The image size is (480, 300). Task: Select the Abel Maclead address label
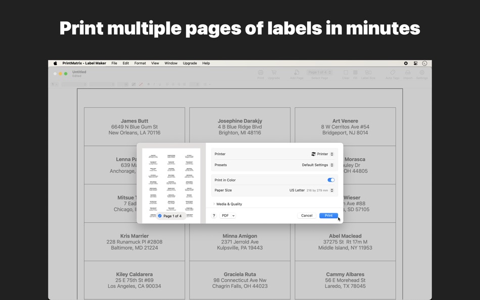point(345,242)
